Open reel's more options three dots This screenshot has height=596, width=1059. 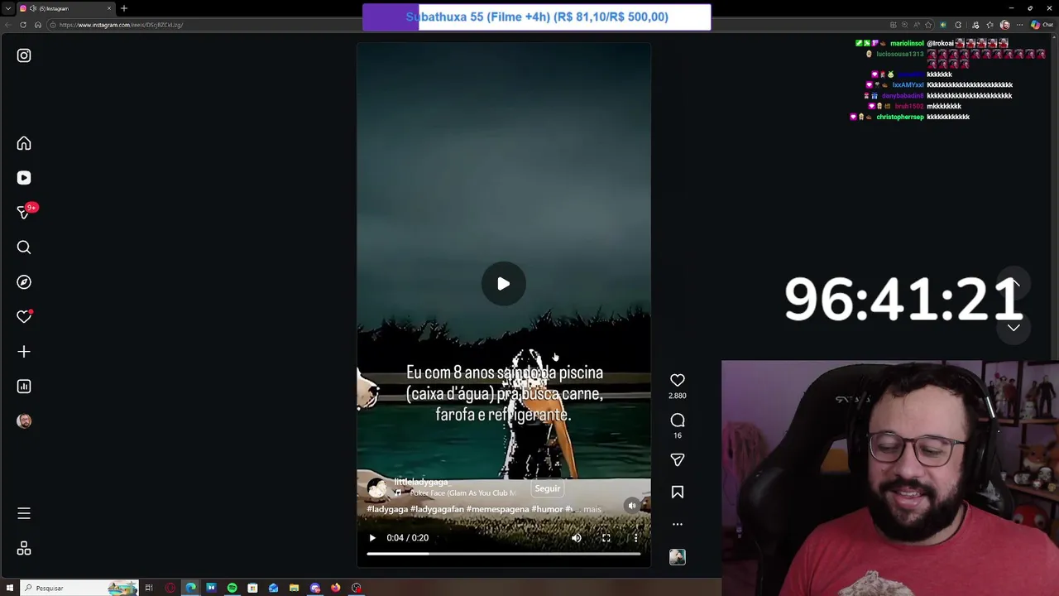tap(678, 524)
